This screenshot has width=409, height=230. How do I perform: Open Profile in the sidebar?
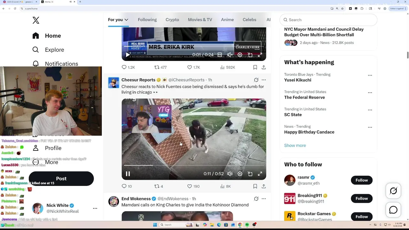(47, 148)
